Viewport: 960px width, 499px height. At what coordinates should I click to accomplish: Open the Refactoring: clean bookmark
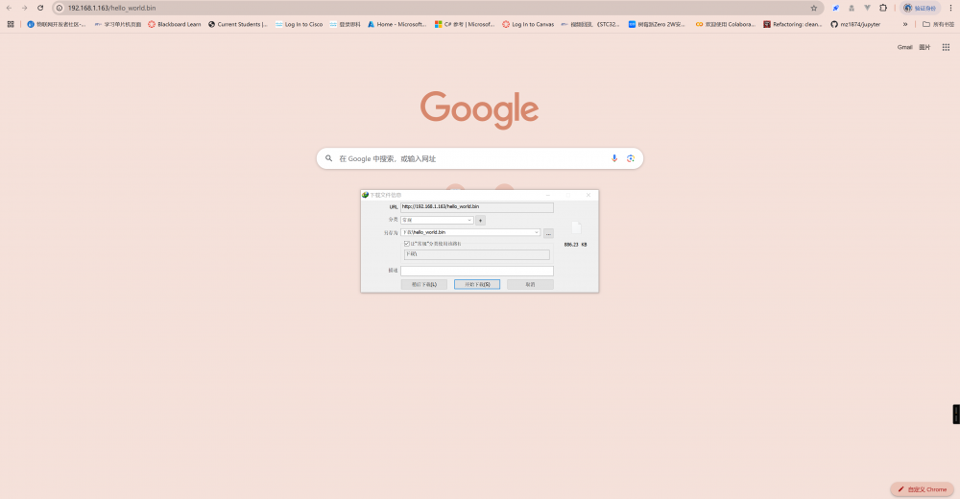793,25
